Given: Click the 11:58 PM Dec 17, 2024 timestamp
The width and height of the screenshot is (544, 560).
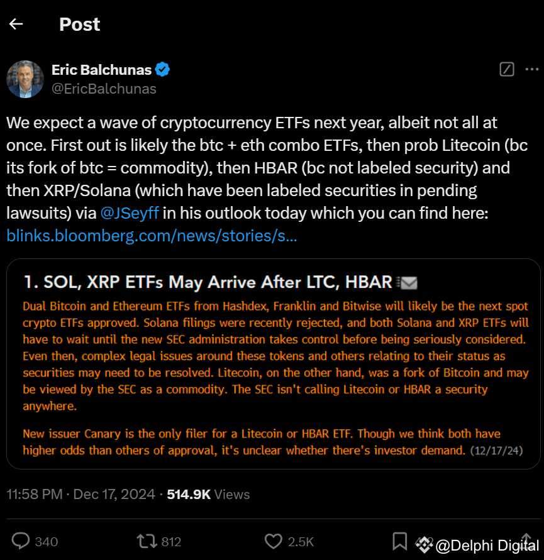Looking at the screenshot, I should point(80,495).
